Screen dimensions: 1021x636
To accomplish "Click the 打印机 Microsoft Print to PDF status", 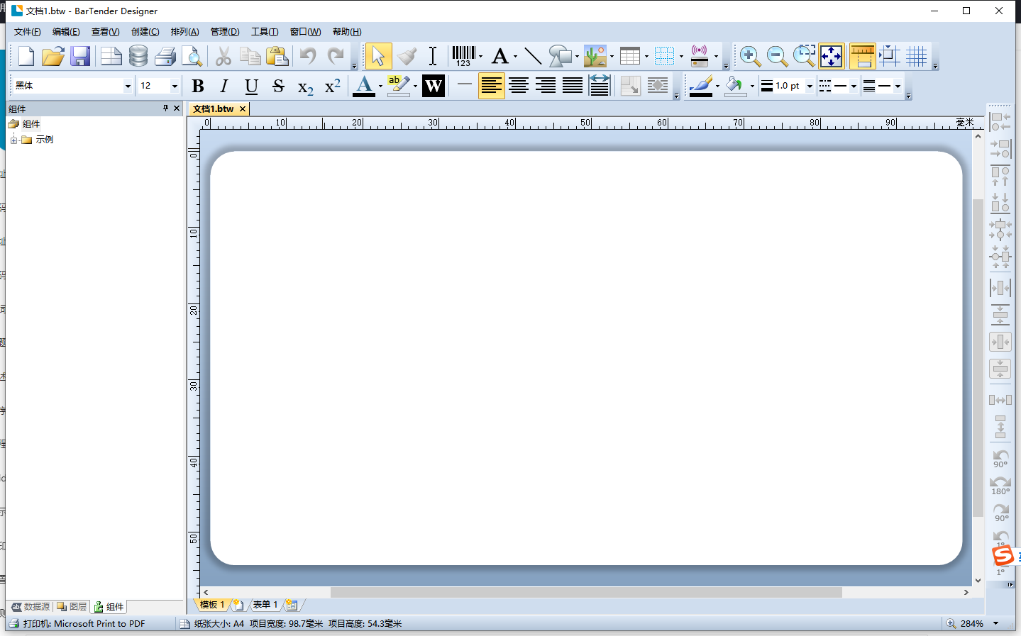I will [84, 624].
